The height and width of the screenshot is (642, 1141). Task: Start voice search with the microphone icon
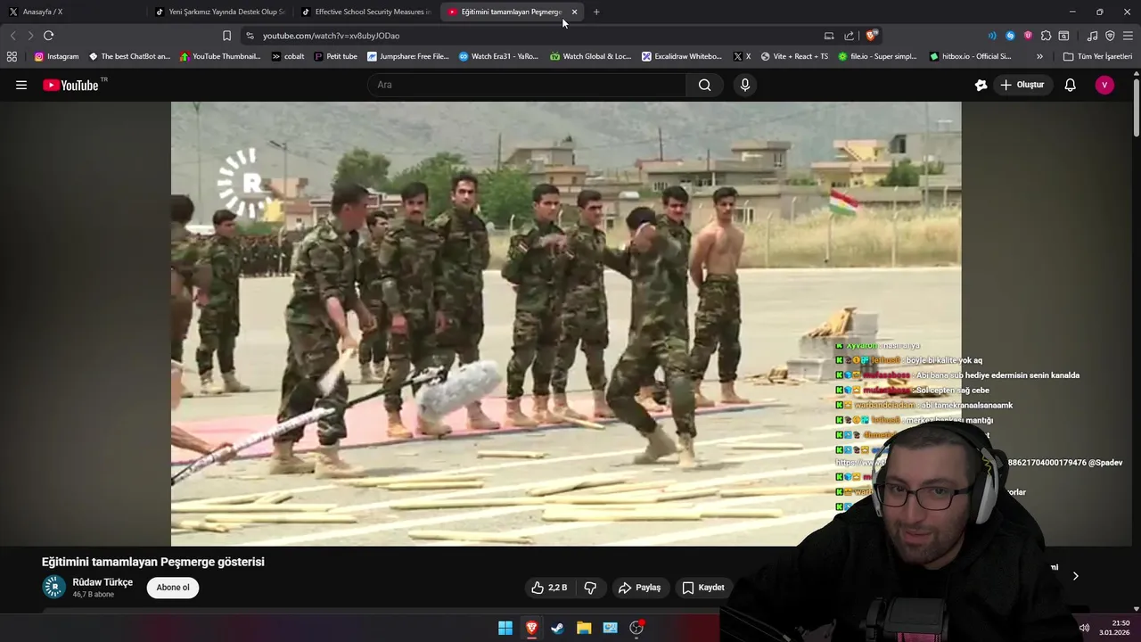pos(745,85)
